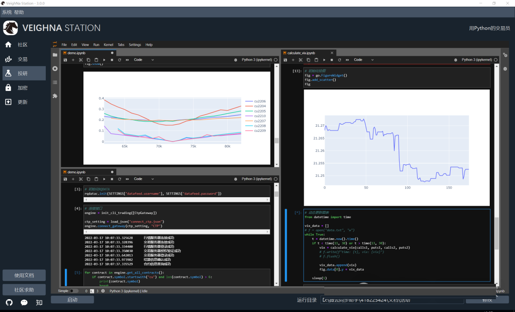Screen dimensions: 515x312
Task: Click the 使用文档 documentation button
Action: click(x=24, y=275)
